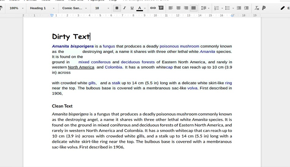Image resolution: width=290 pixels, height=167 pixels.
Task: Click the right indent marker on ruler
Action: pos(232,16)
